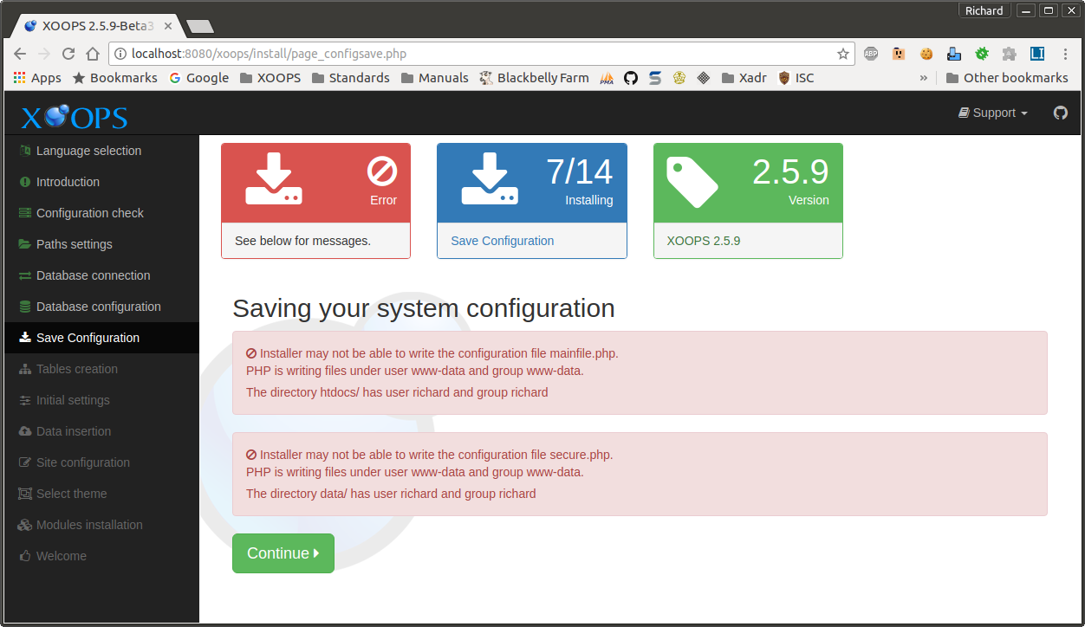Expand the hidden bookmarks overflow chevron

(924, 77)
